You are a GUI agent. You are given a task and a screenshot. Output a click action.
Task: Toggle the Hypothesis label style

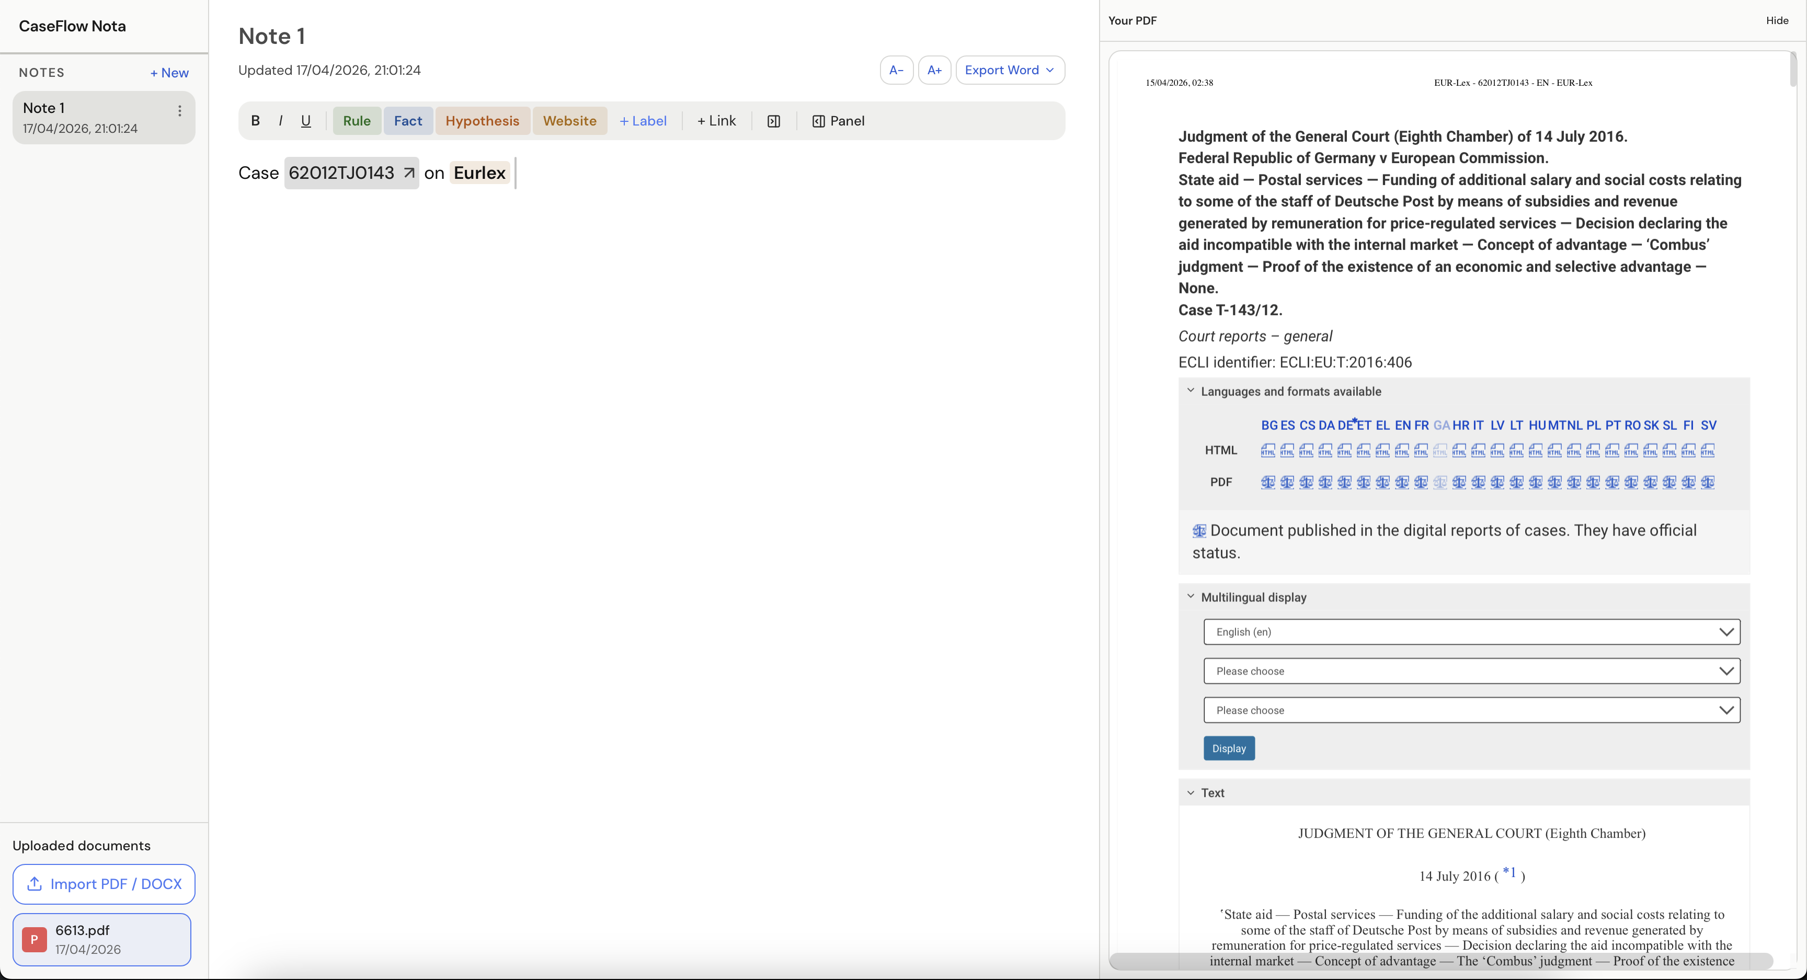click(482, 120)
